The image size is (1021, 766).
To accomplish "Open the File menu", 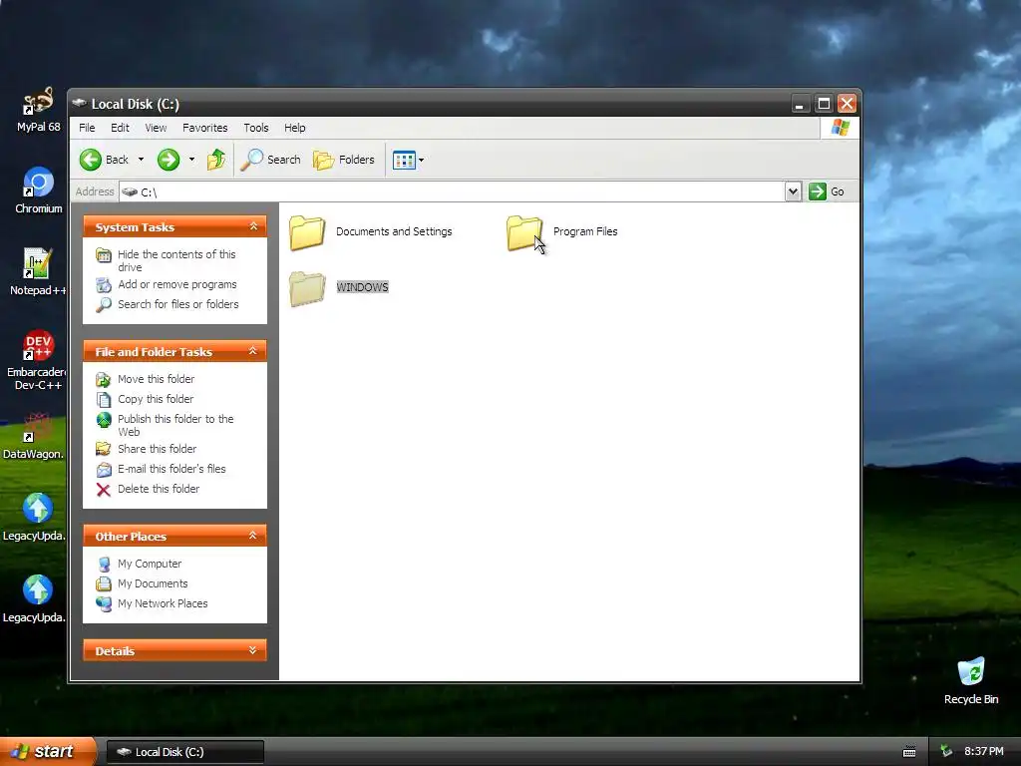I will point(87,128).
